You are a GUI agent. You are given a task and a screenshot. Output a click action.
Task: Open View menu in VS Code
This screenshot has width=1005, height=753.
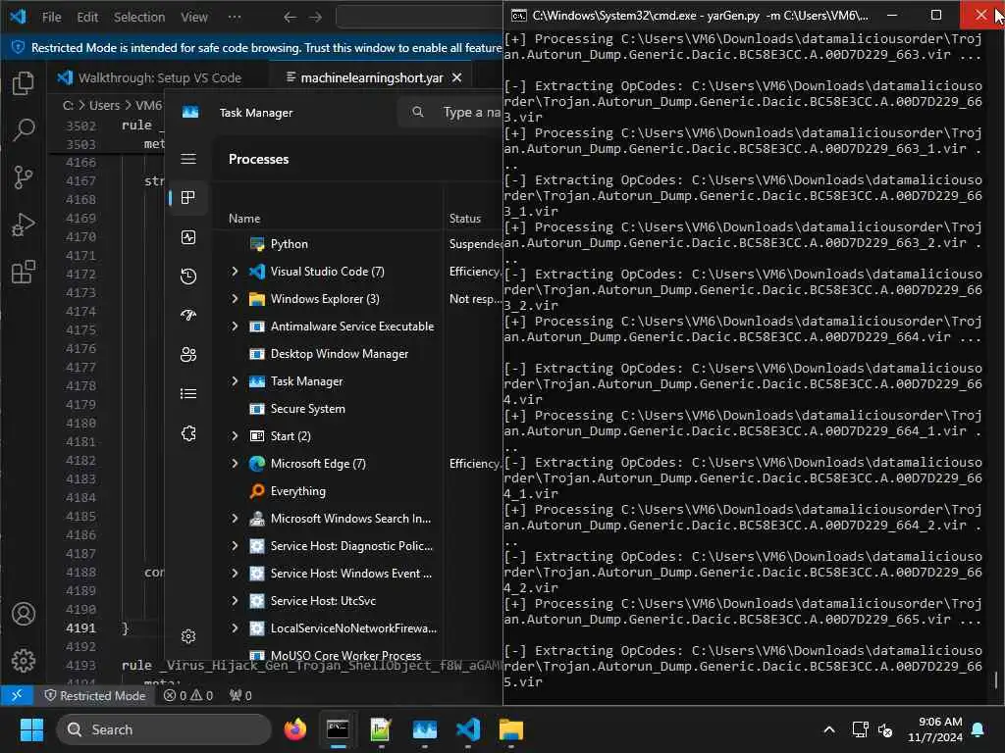click(x=194, y=18)
